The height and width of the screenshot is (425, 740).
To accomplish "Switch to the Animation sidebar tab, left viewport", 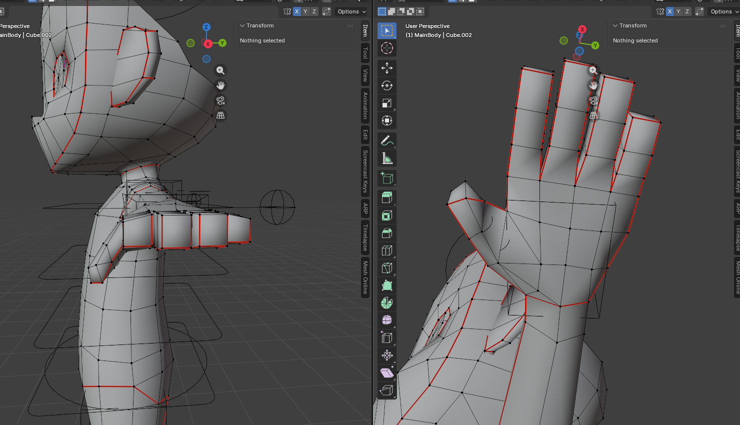I will (x=365, y=105).
